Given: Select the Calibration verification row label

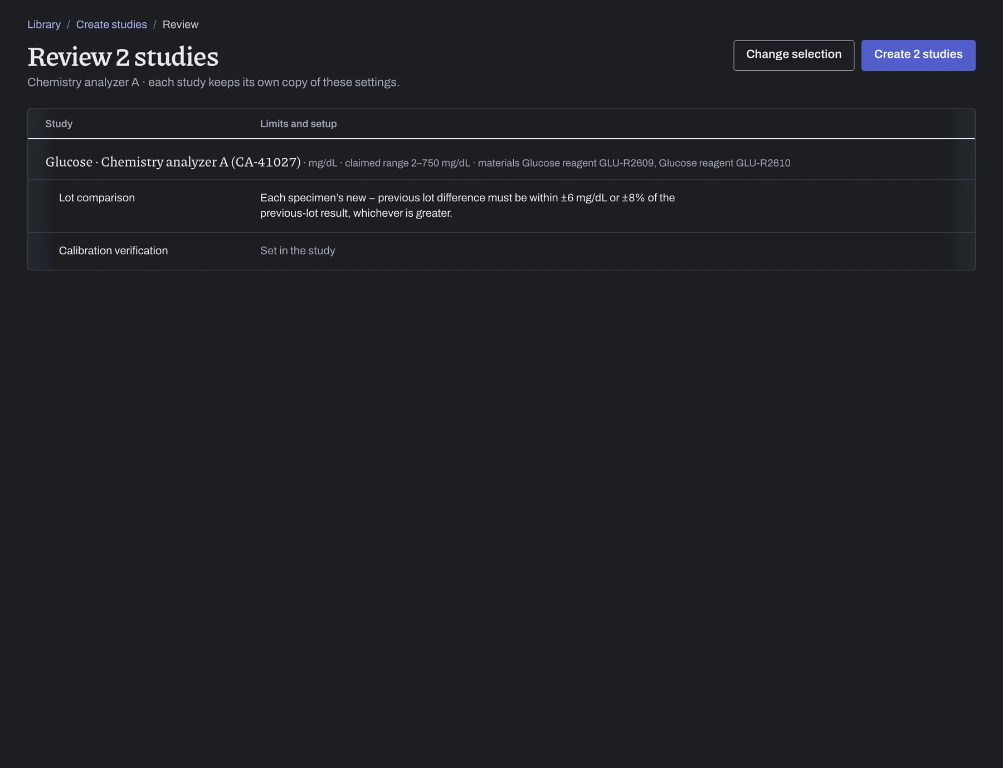Looking at the screenshot, I should [113, 251].
